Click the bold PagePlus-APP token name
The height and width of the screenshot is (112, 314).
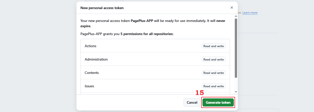pyautogui.click(x=141, y=21)
